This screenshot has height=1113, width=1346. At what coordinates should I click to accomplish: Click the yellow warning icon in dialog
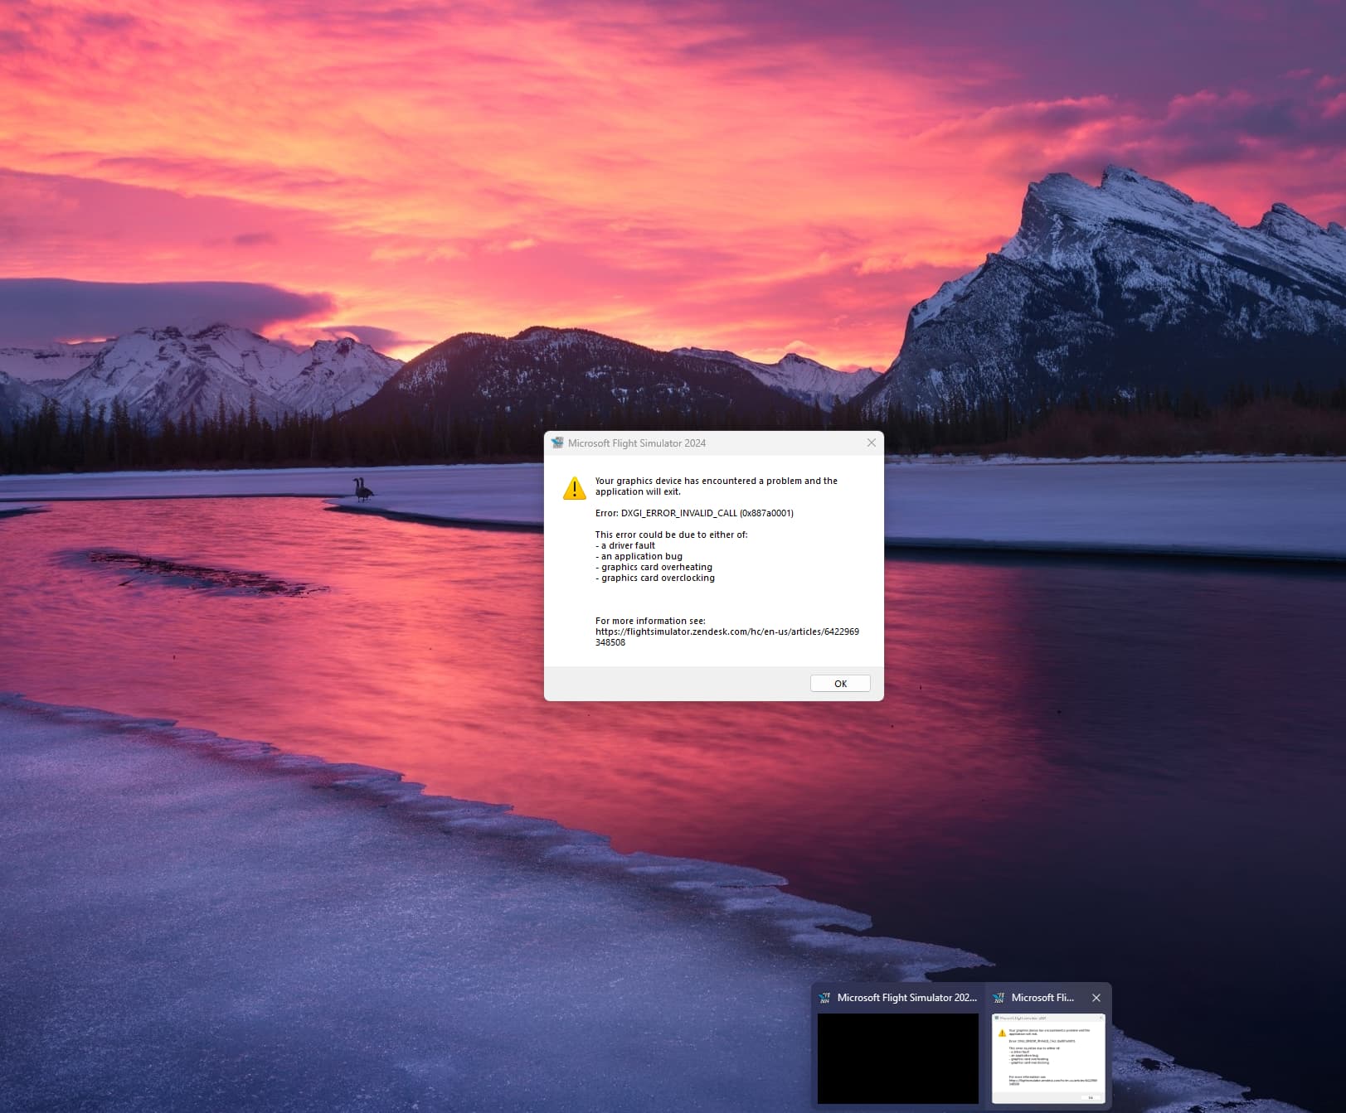coord(574,488)
